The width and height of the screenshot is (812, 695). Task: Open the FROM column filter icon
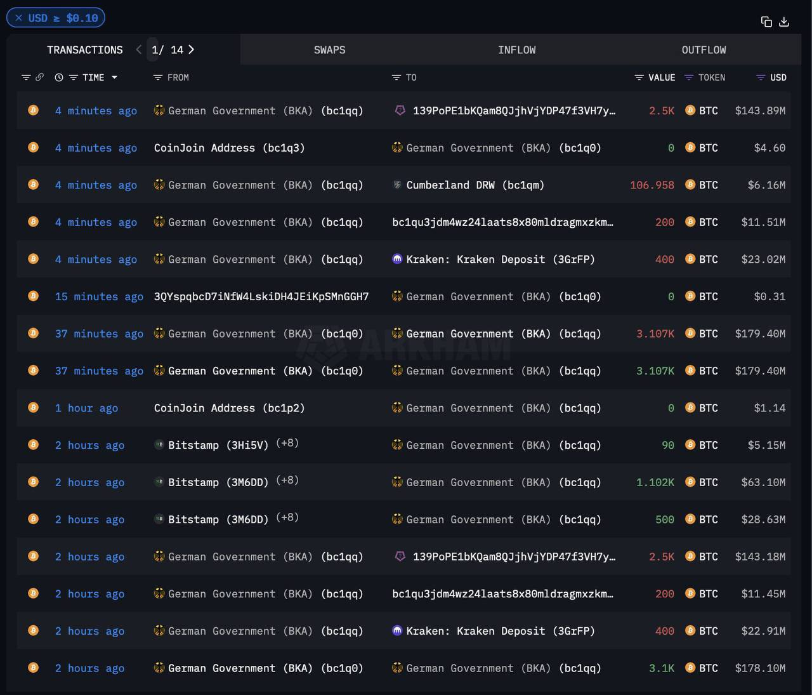point(158,77)
